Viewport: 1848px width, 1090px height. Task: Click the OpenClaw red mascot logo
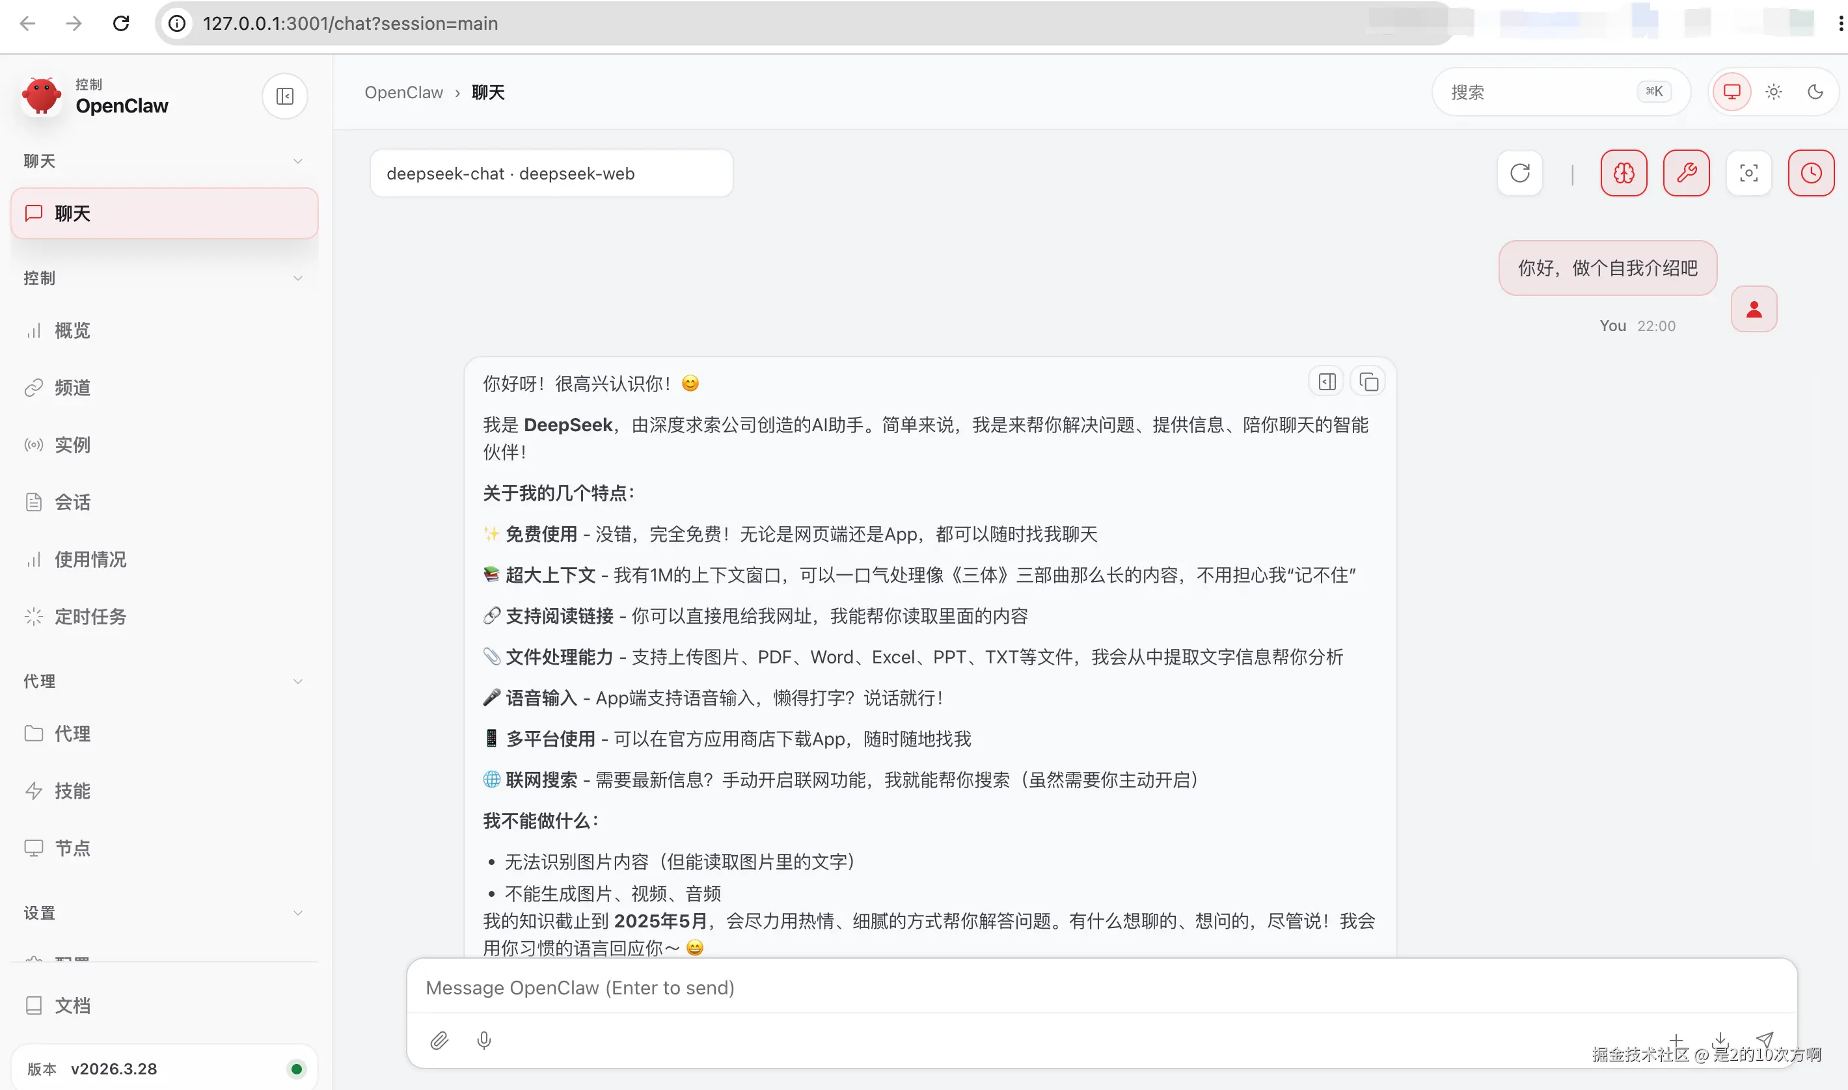(41, 96)
